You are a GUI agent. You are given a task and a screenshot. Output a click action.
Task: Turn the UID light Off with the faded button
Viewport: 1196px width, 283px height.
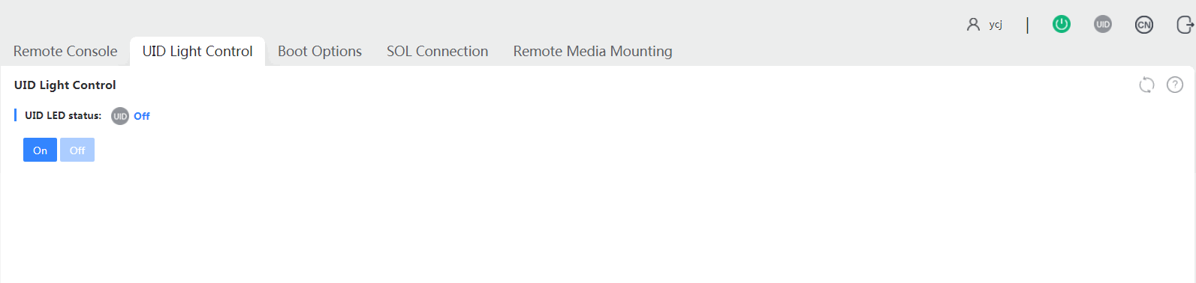tap(77, 150)
